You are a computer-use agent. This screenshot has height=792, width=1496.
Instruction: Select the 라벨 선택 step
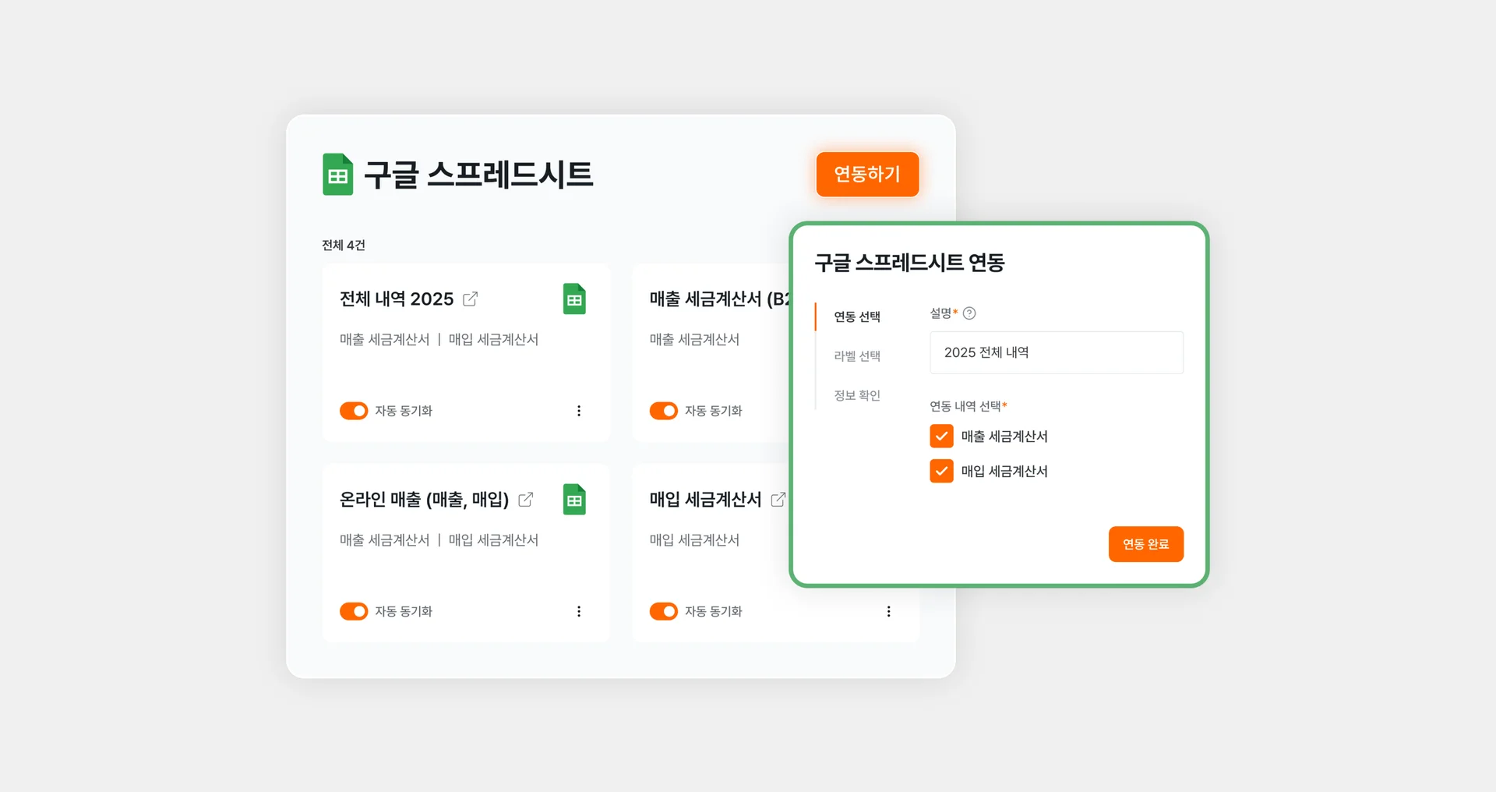pos(856,356)
